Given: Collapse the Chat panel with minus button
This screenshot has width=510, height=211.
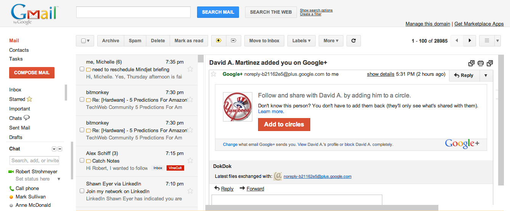Looking at the screenshot, I should point(60,149).
